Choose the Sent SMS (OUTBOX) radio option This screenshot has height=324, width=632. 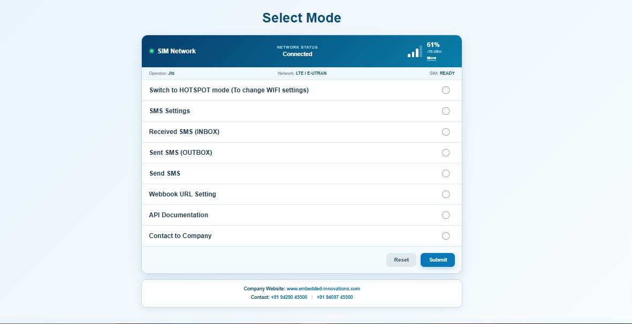click(446, 153)
